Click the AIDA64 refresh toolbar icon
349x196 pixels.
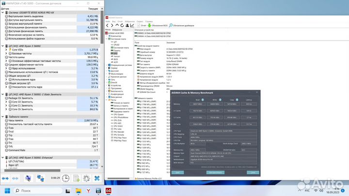pyautogui.click(x=123, y=26)
